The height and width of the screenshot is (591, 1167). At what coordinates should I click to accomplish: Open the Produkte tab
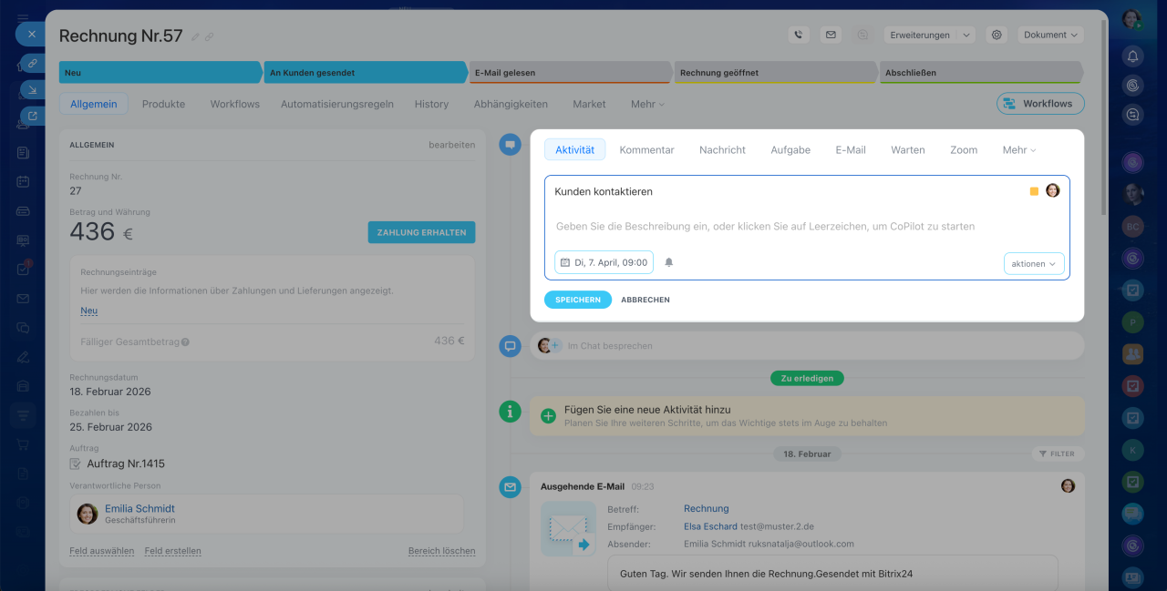click(x=163, y=104)
